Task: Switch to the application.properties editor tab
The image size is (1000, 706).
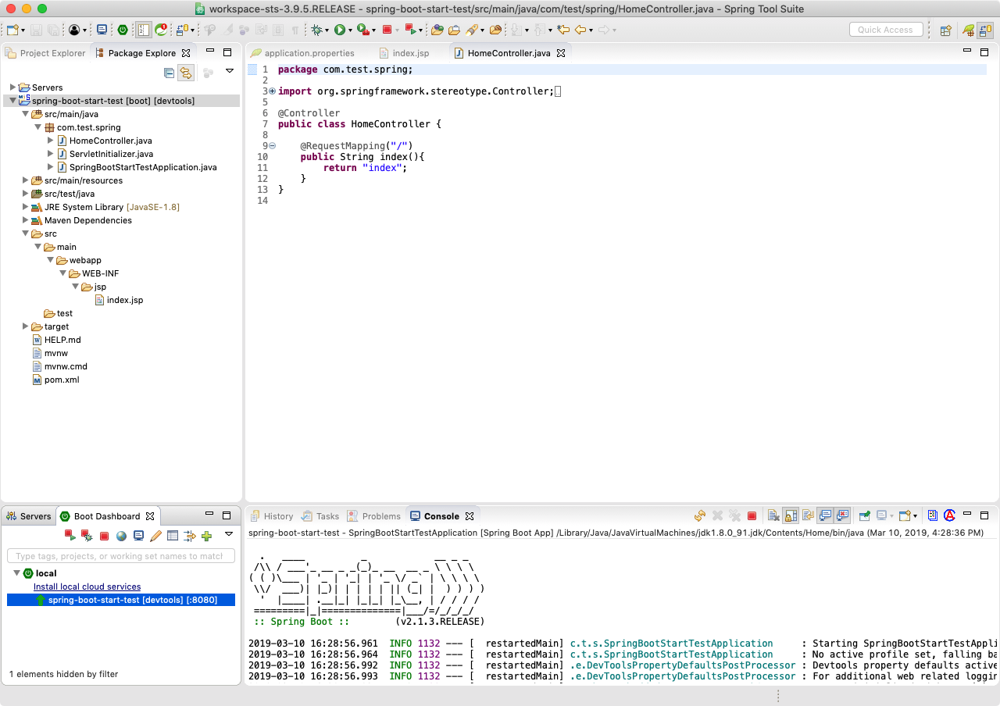Action: click(309, 53)
